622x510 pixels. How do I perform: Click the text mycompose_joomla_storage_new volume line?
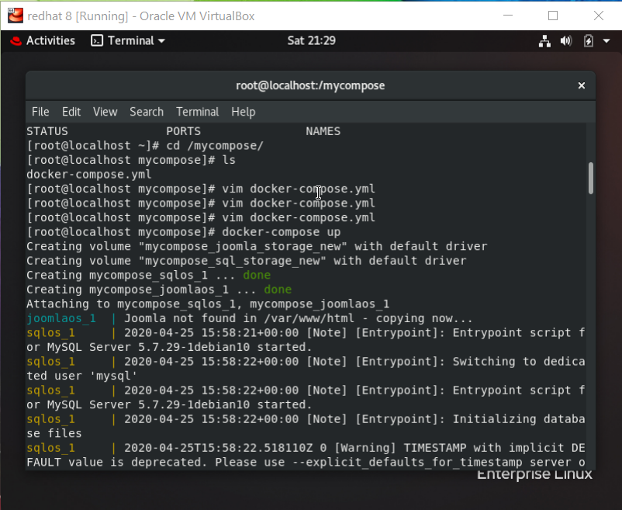[257, 247]
